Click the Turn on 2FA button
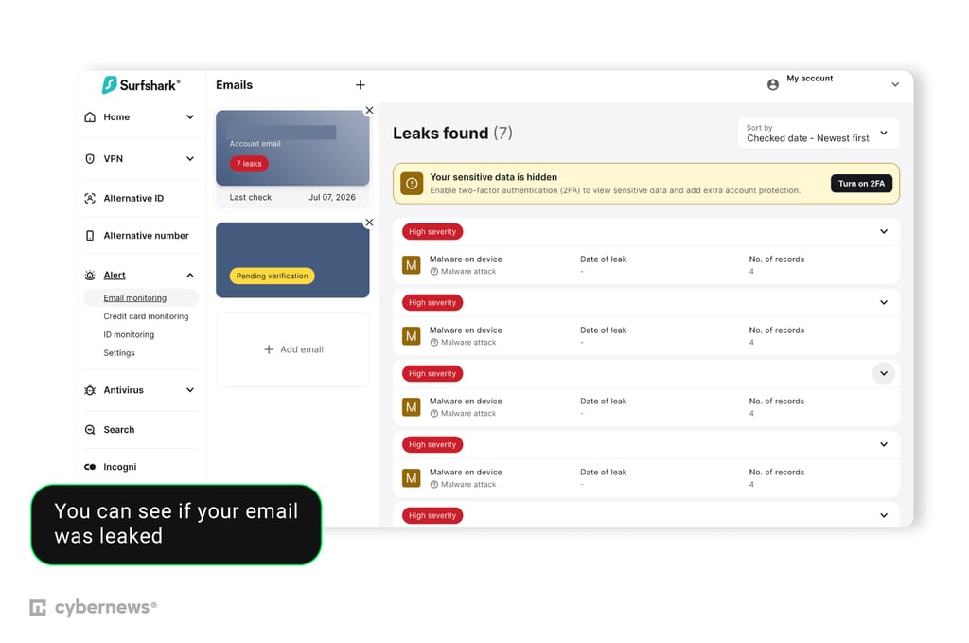The width and height of the screenshot is (969, 643). pyautogui.click(x=861, y=184)
